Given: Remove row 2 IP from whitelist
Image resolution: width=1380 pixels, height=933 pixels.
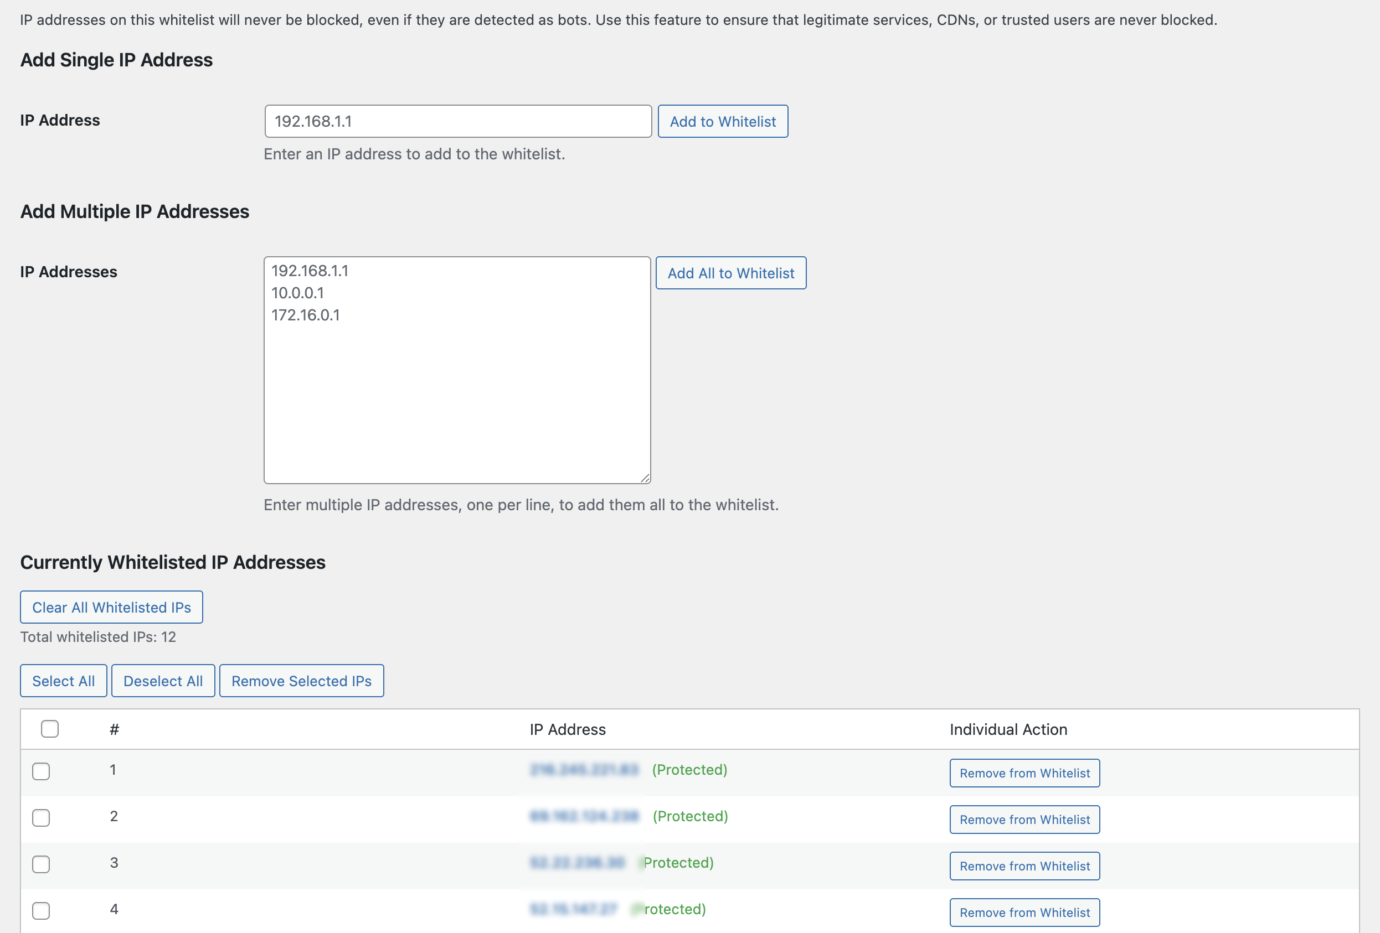Looking at the screenshot, I should 1024,820.
